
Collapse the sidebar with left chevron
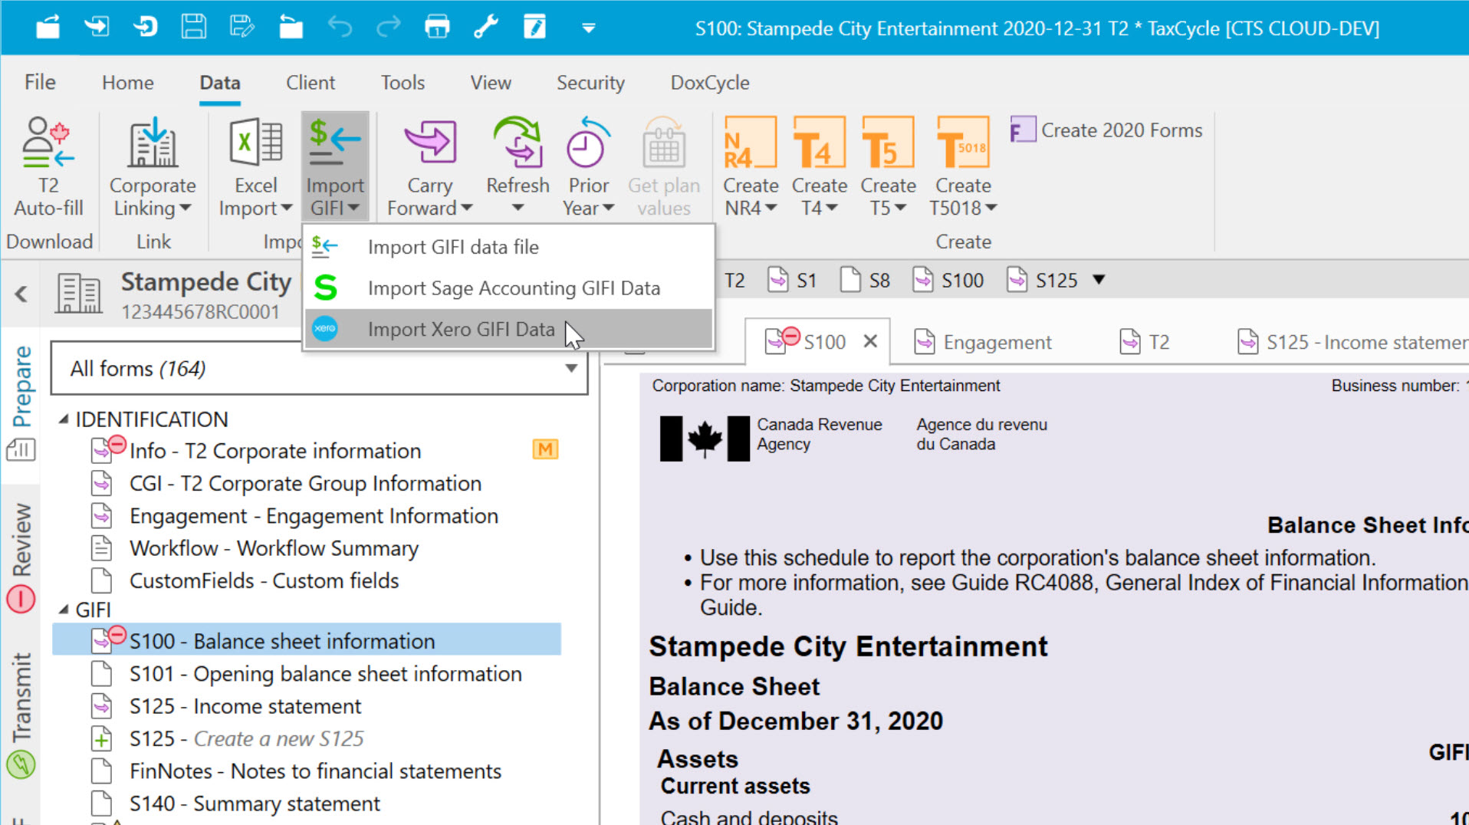click(21, 294)
